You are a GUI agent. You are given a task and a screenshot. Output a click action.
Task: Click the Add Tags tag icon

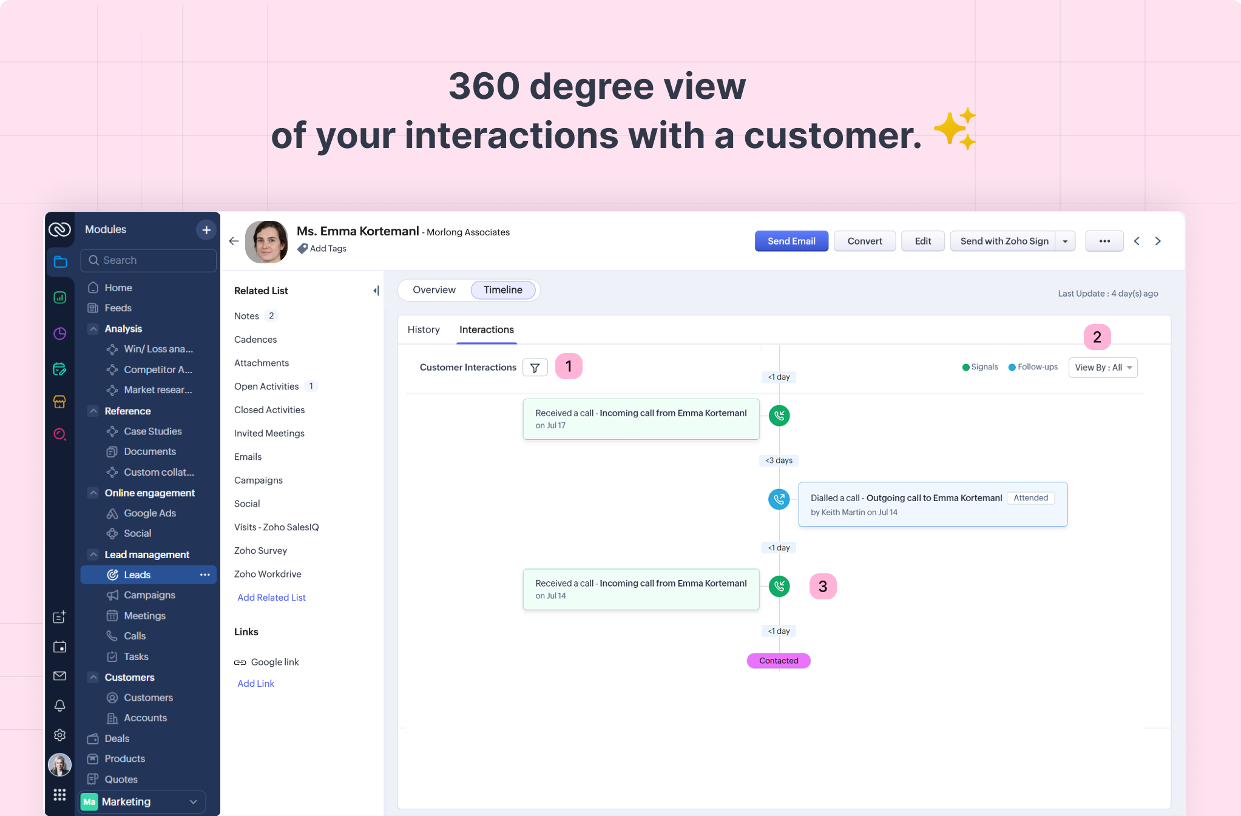click(x=302, y=248)
